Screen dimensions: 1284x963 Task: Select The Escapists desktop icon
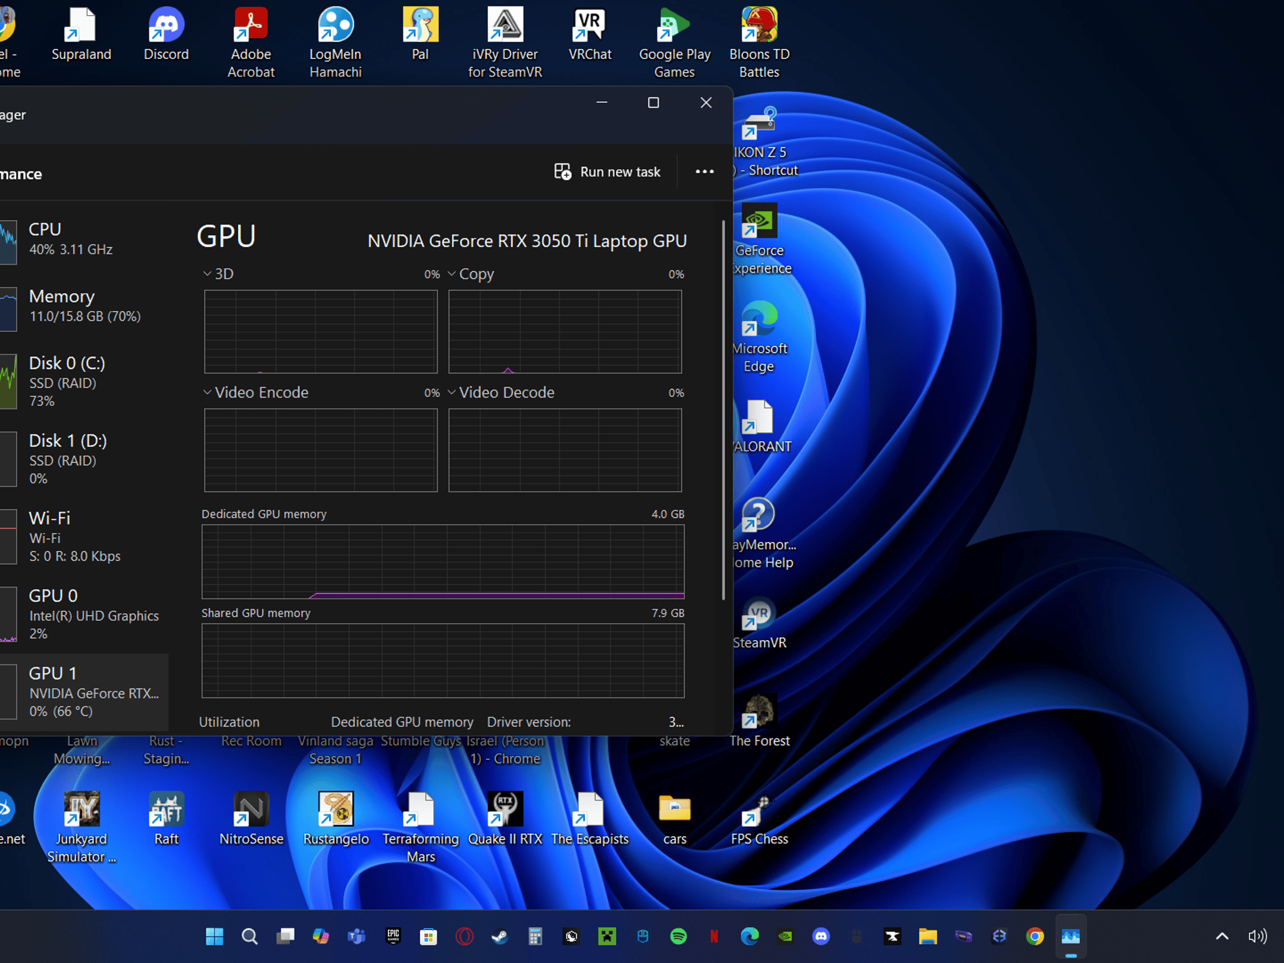[x=590, y=819]
